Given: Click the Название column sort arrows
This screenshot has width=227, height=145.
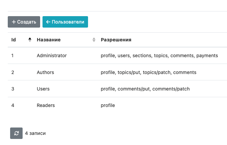Looking at the screenshot, I should [94, 40].
